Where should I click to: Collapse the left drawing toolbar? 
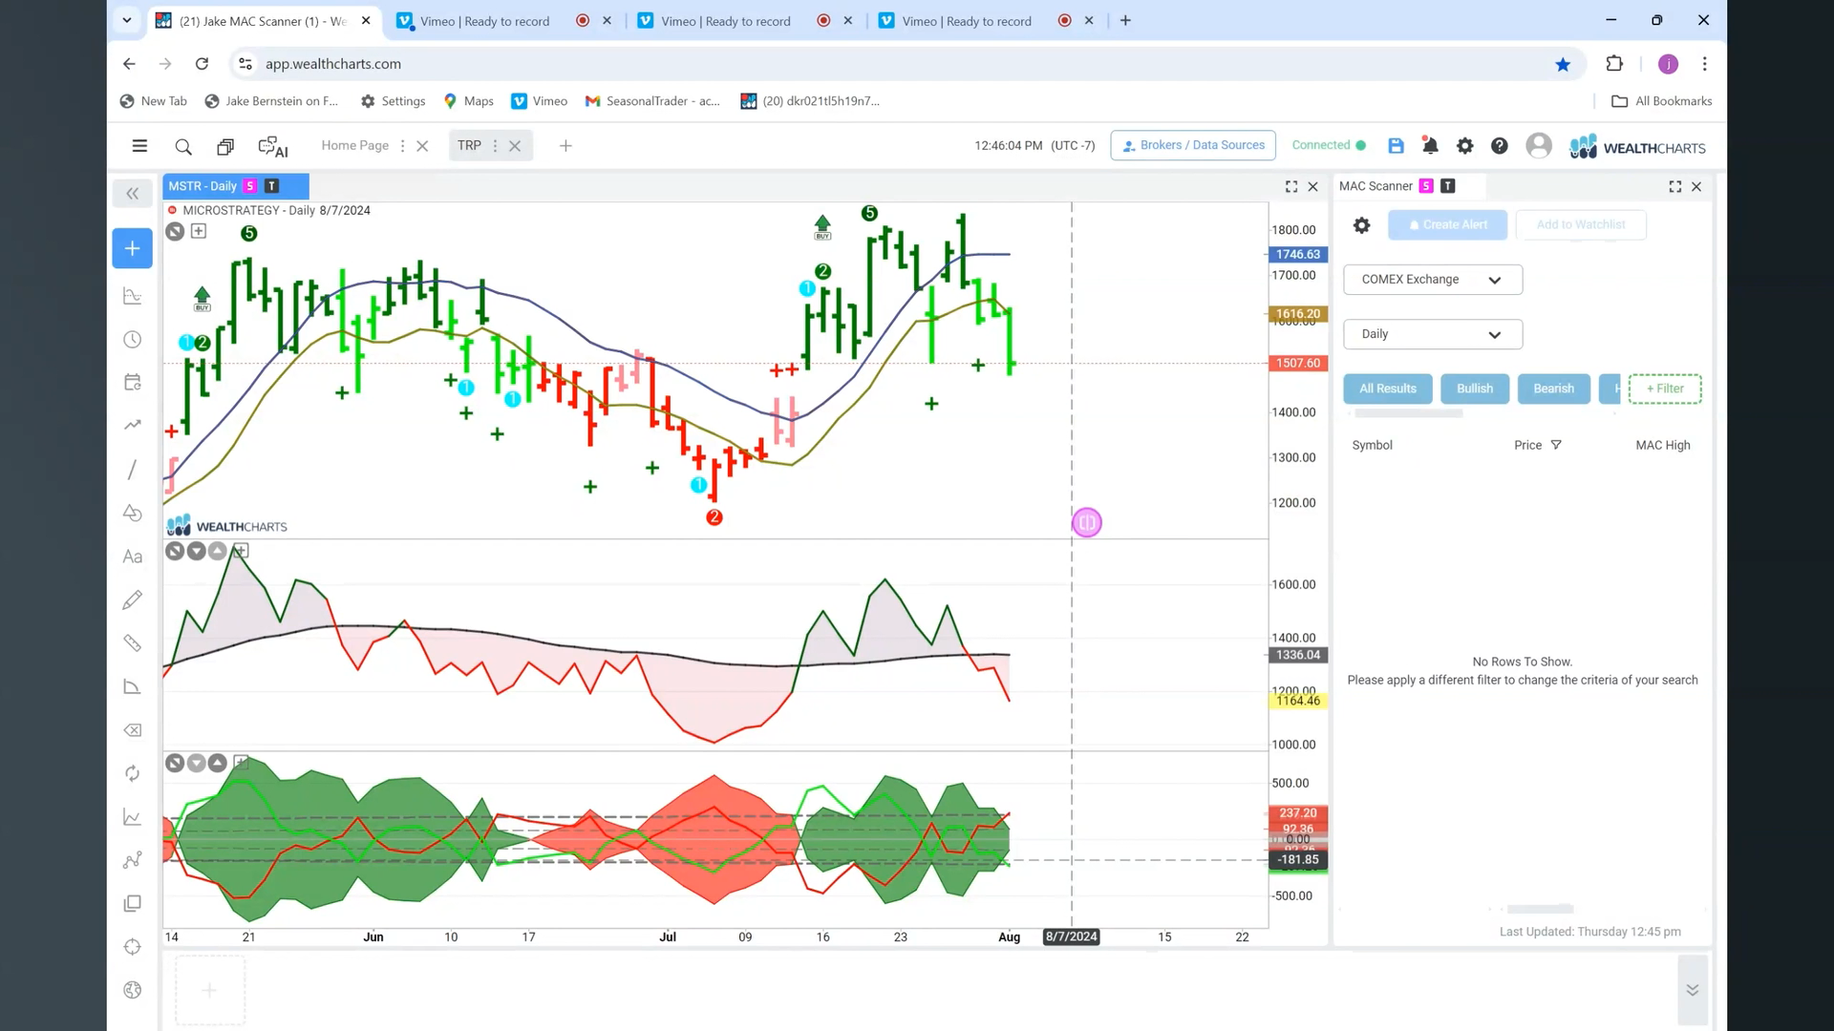click(x=133, y=194)
